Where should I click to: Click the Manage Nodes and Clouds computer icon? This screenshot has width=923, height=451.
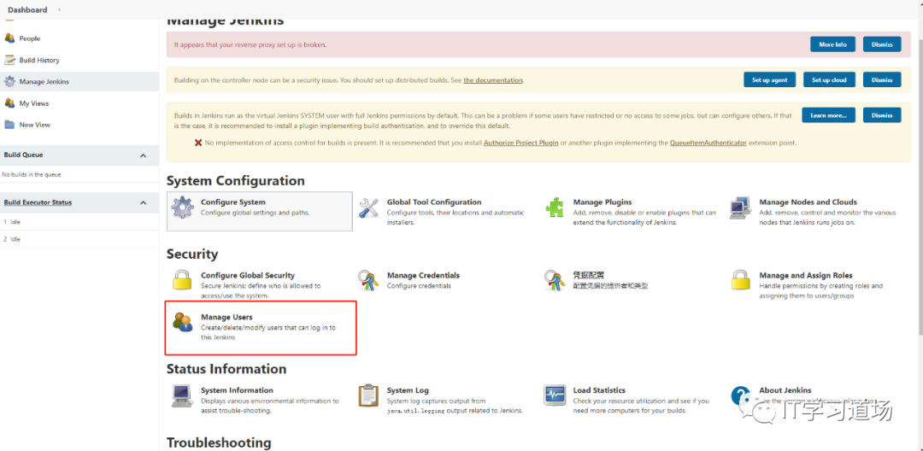click(740, 208)
